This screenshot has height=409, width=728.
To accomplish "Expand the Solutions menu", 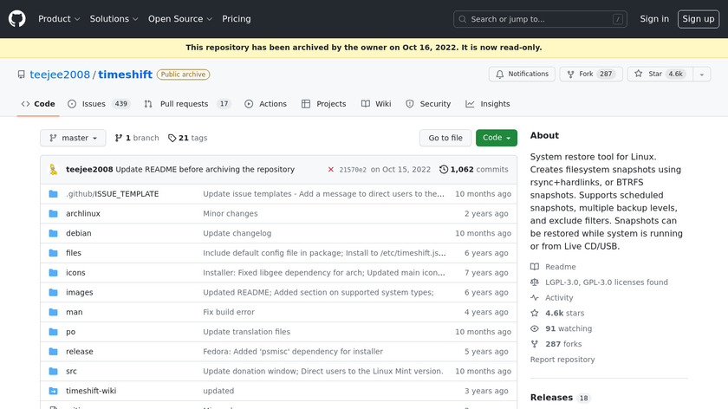I will [x=114, y=19].
